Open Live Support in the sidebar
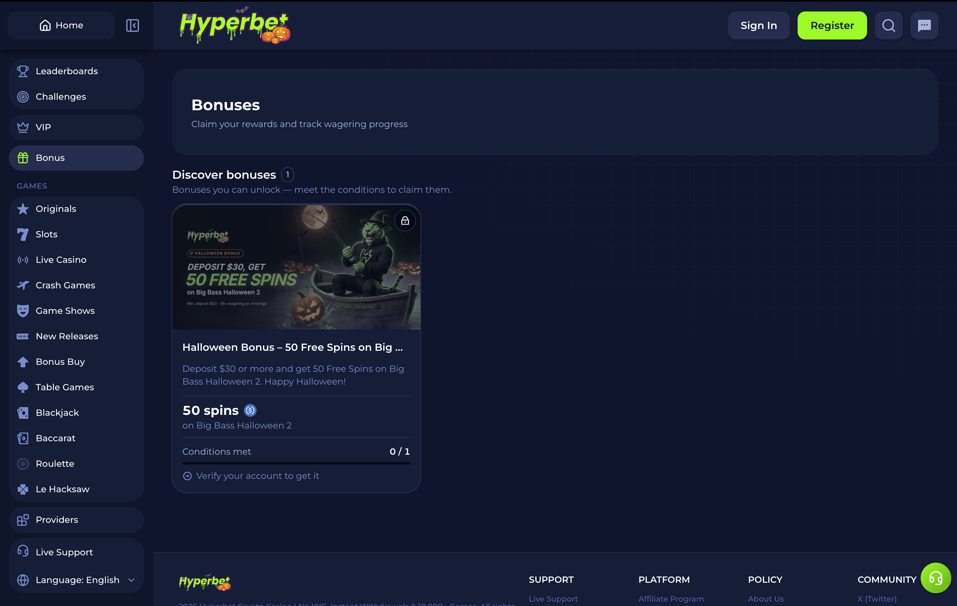The height and width of the screenshot is (606, 957). [x=76, y=552]
